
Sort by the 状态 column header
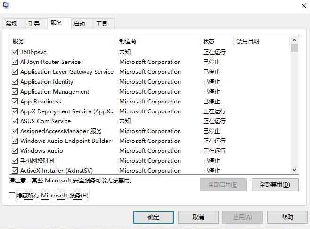click(217, 41)
